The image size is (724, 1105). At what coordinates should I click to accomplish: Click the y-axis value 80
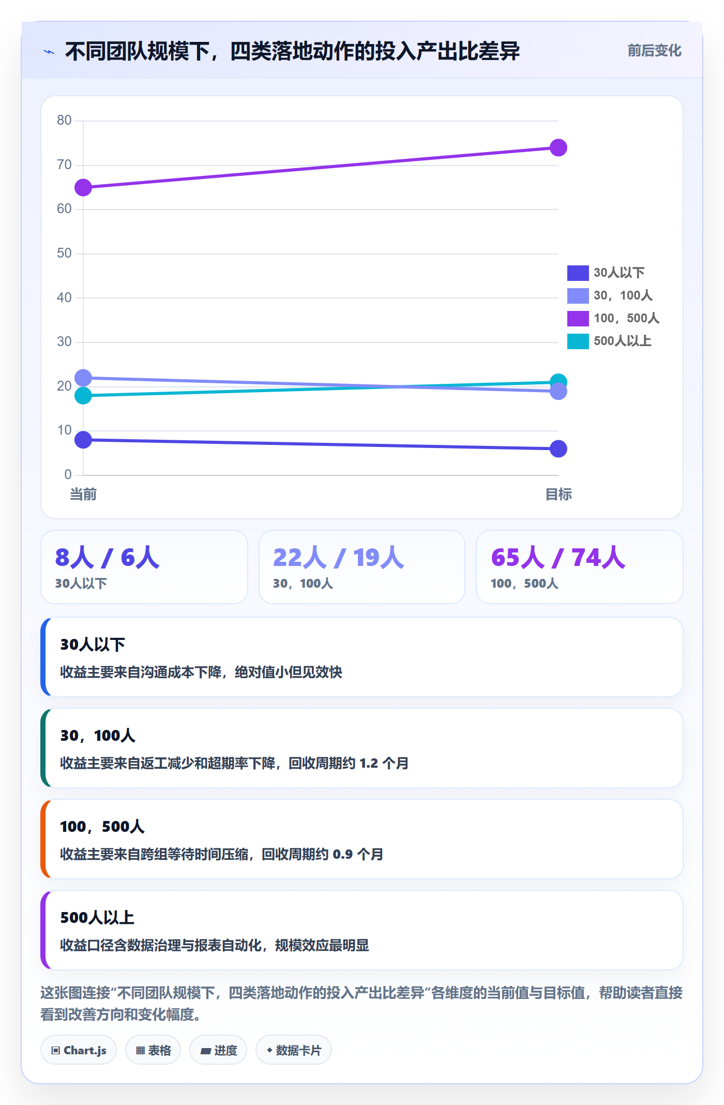tap(64, 121)
